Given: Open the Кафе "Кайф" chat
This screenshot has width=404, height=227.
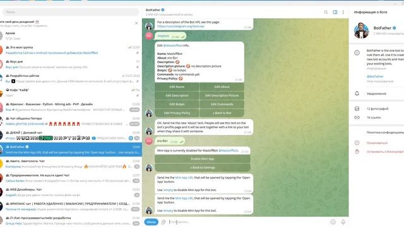Looking at the screenshot, I should coord(71,93).
